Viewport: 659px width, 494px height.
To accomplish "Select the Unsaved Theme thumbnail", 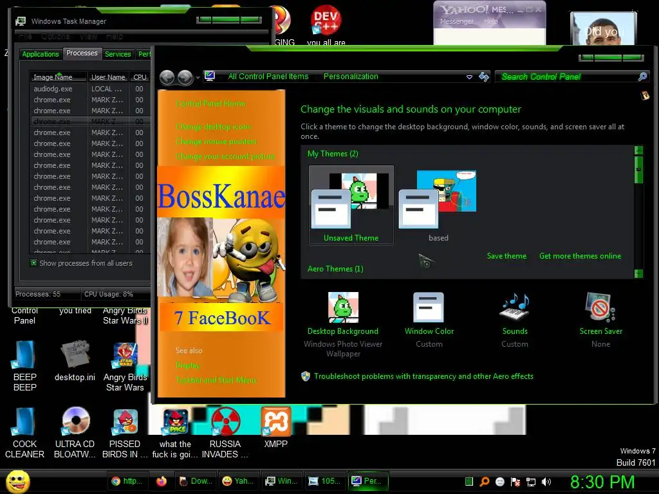I will tap(351, 205).
